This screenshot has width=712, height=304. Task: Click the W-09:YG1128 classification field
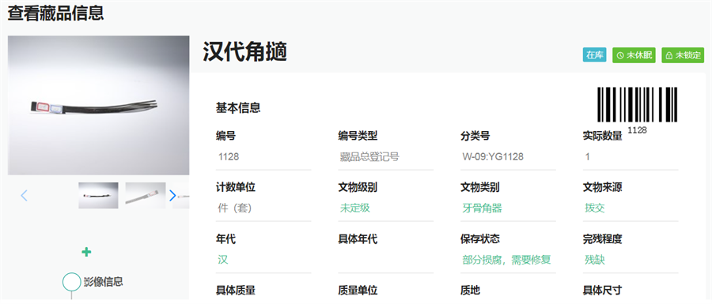click(x=508, y=157)
